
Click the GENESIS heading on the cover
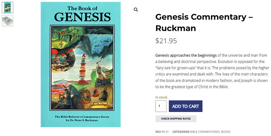pyautogui.click(x=82, y=17)
